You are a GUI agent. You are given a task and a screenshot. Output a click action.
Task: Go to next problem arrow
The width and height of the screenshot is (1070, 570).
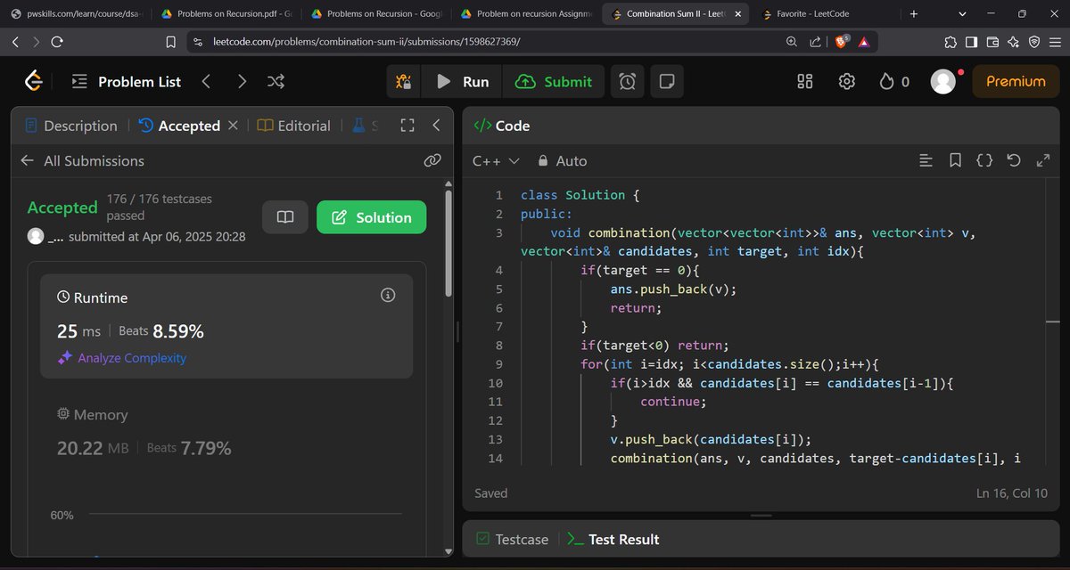(242, 81)
